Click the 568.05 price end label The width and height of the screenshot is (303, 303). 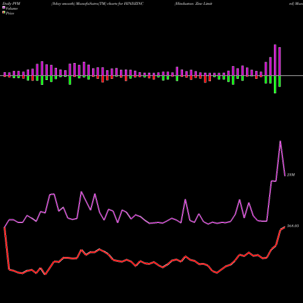293,226
